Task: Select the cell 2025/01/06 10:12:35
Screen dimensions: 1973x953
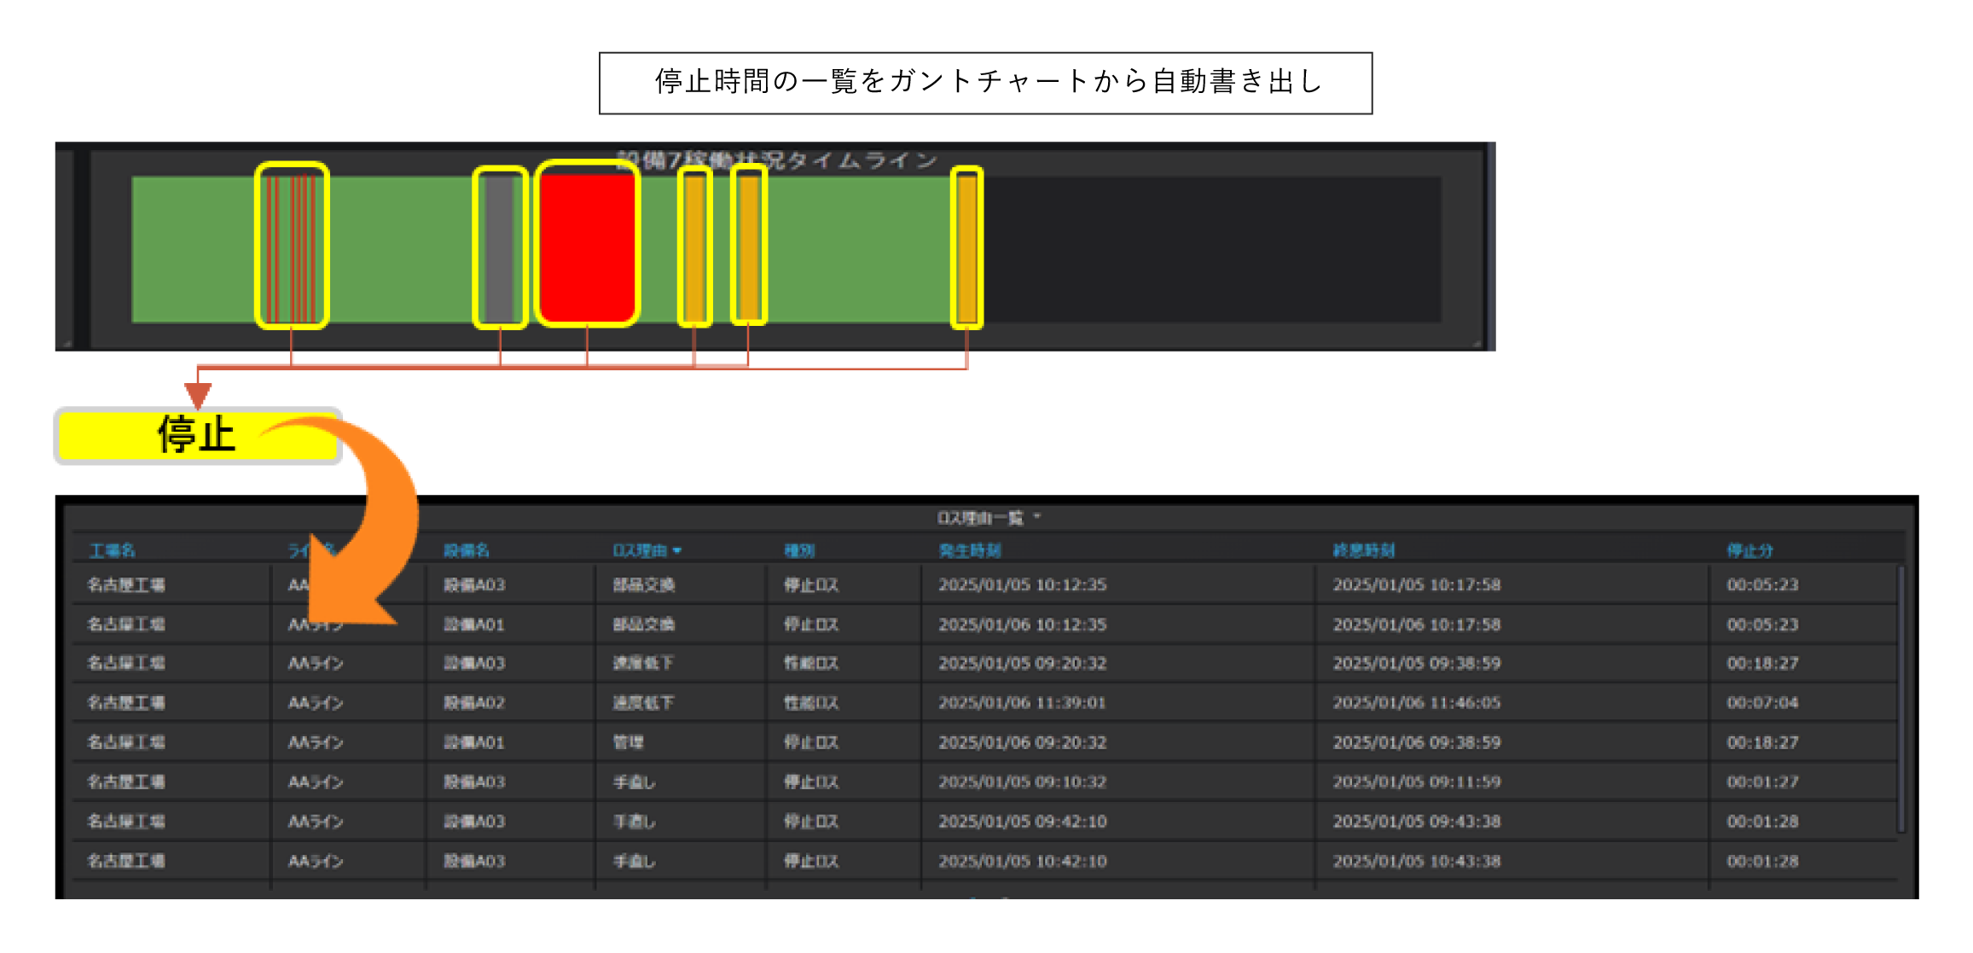Action: (x=1022, y=625)
